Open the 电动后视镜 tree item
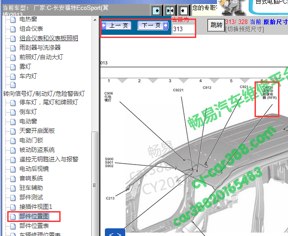The width and height of the screenshot is (288, 236). pos(34,169)
